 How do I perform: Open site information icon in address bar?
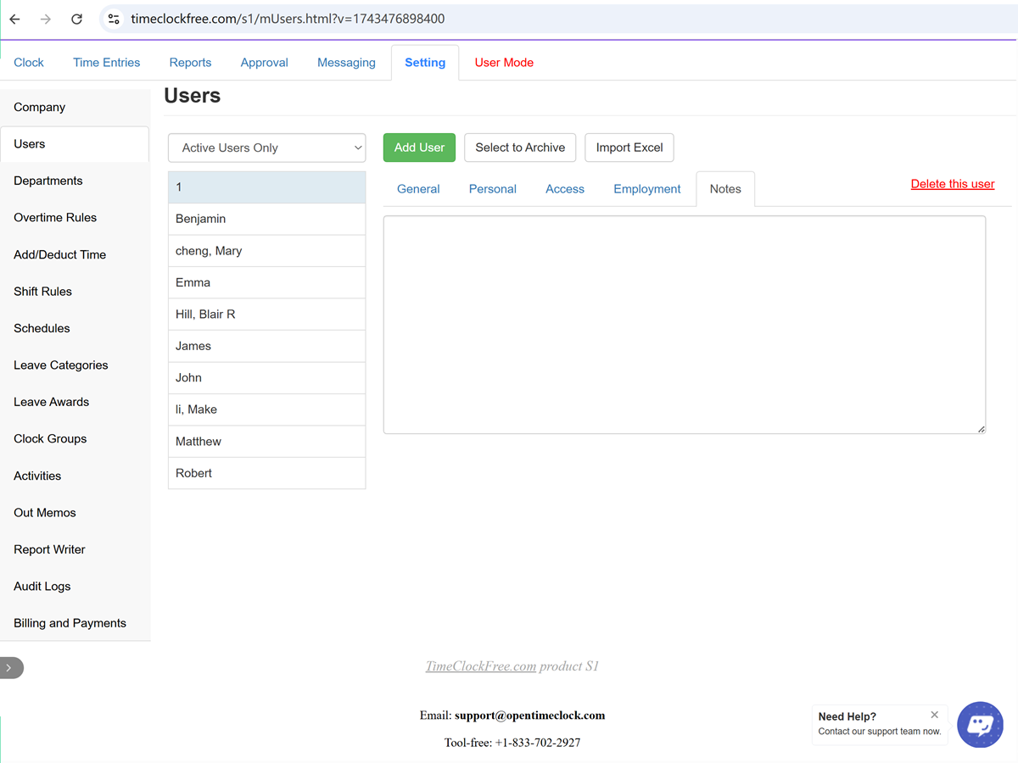(115, 19)
